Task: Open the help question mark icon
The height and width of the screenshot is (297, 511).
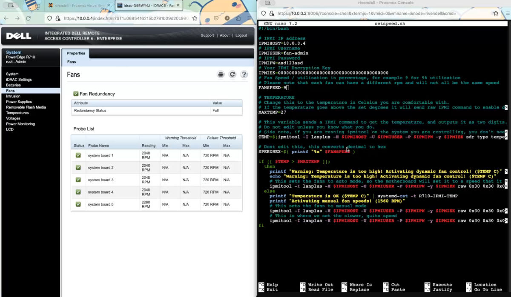Action: pyautogui.click(x=244, y=74)
